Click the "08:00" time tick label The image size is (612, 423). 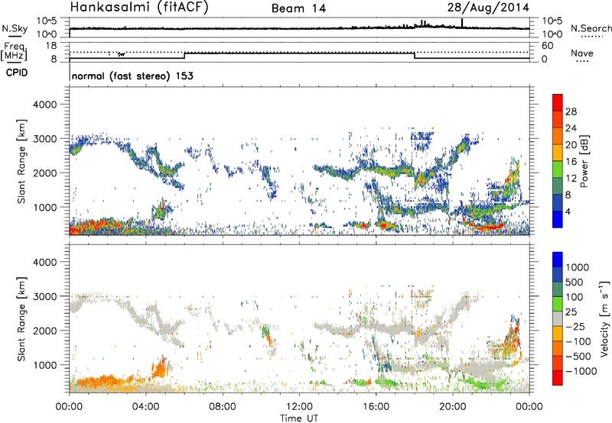(223, 407)
